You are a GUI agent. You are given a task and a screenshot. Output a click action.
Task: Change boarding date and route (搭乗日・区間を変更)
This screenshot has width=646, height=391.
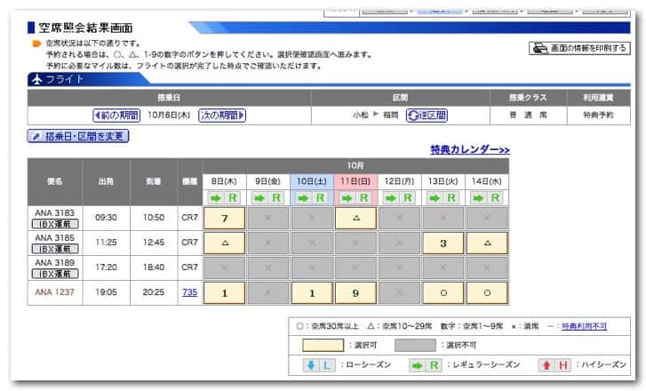(78, 136)
